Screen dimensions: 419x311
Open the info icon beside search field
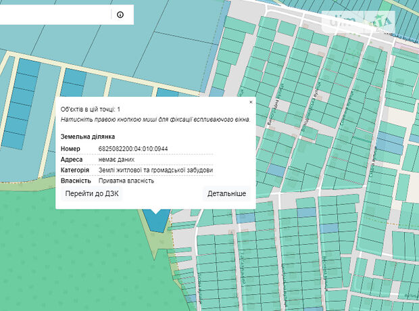[120, 15]
